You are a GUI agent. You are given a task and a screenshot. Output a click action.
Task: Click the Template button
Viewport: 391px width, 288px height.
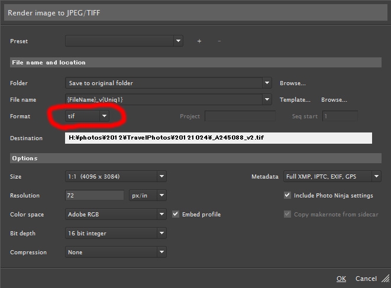tap(295, 100)
